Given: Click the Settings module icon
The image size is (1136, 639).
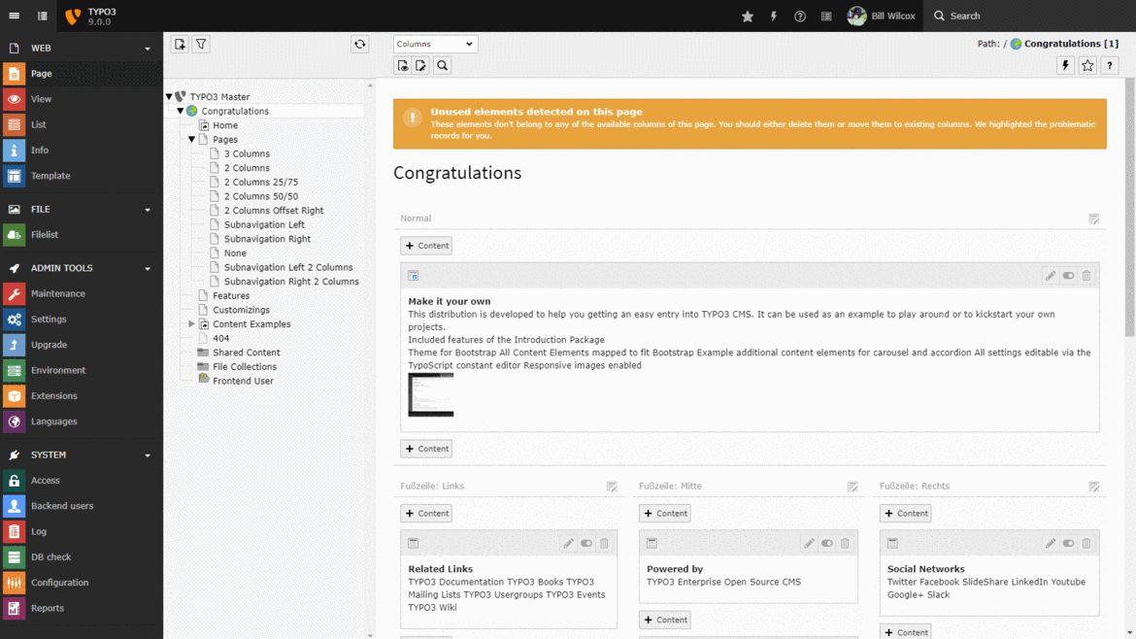Looking at the screenshot, I should [x=14, y=319].
